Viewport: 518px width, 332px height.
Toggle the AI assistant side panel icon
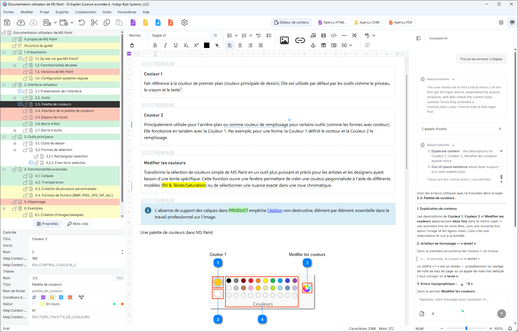[x=418, y=38]
